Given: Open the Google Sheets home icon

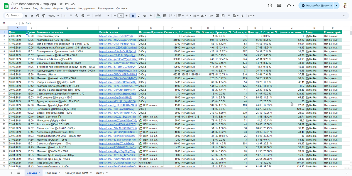Looking at the screenshot, I should point(6,6).
